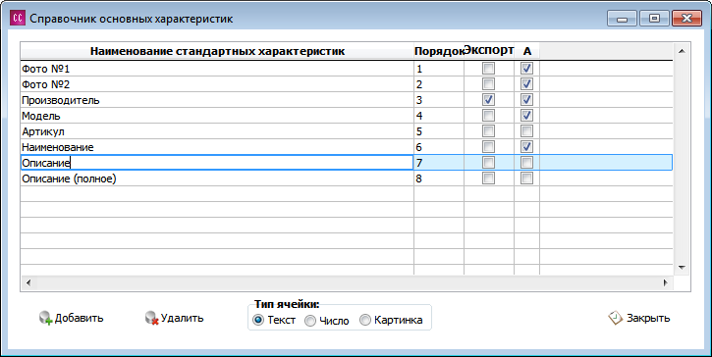Select the Производитель row name
The image size is (712, 357).
click(x=217, y=100)
